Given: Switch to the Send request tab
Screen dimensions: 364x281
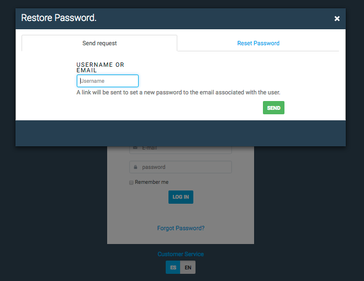Looking at the screenshot, I should (x=99, y=43).
